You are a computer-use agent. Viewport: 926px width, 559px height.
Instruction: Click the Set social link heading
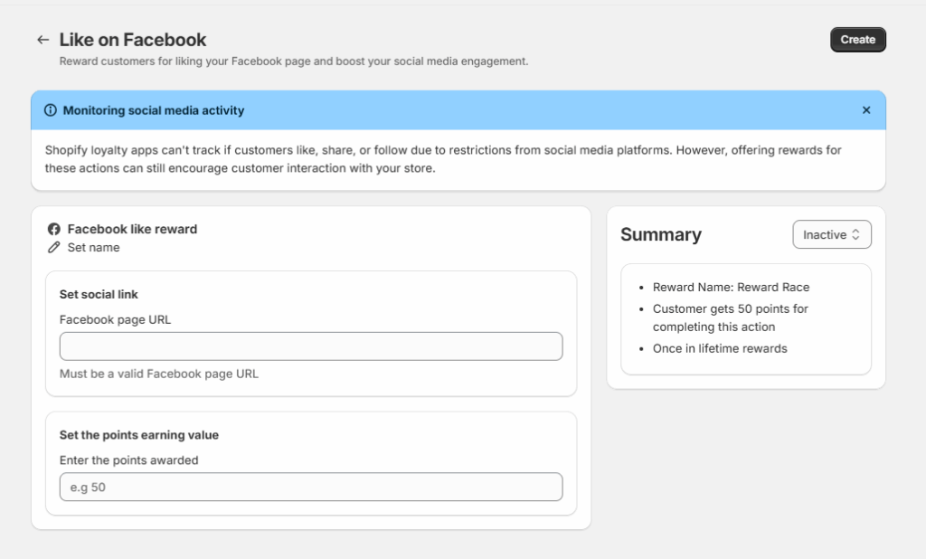99,294
